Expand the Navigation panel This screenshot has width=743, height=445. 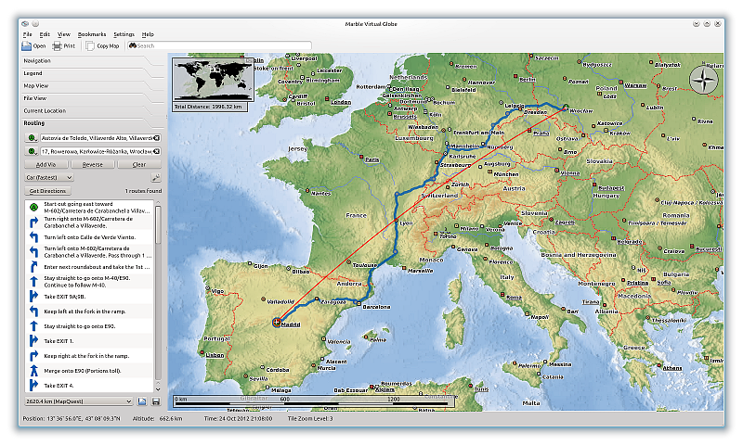92,61
